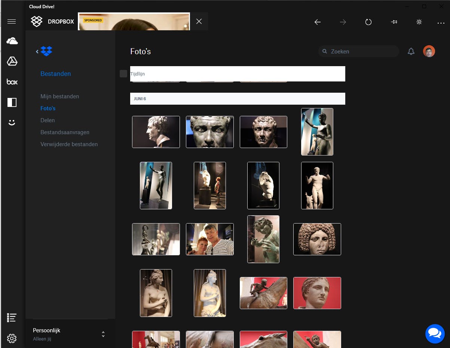Viewport: 450px width, 348px height.
Task: Open the selfie couple photo thumbnail
Action: 210,239
